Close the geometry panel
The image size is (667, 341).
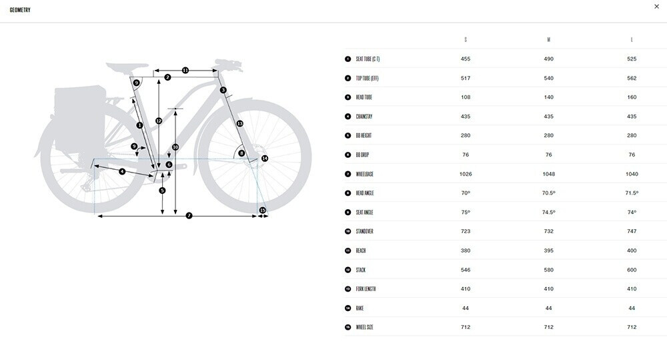pyautogui.click(x=658, y=6)
